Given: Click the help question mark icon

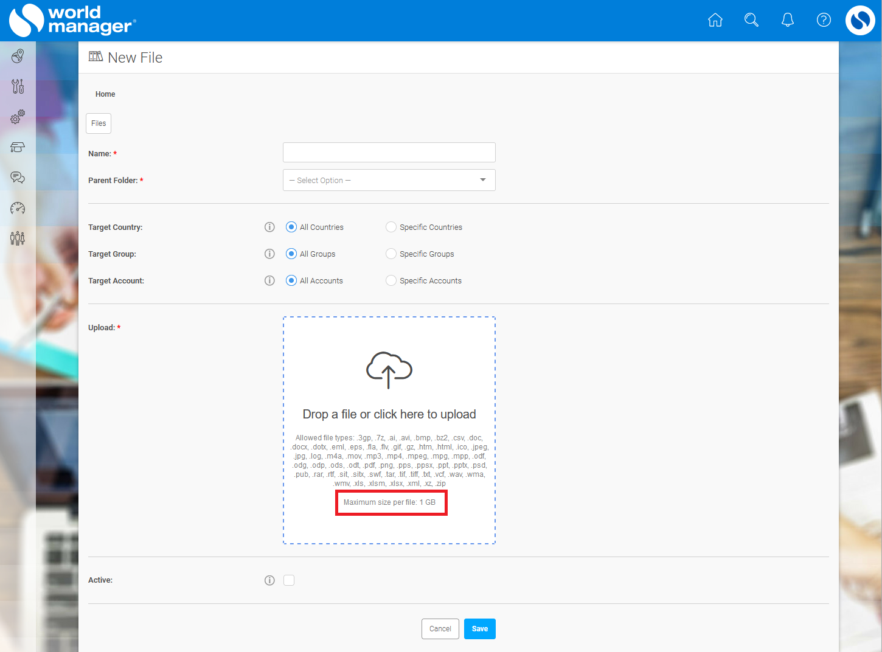Looking at the screenshot, I should (x=824, y=20).
